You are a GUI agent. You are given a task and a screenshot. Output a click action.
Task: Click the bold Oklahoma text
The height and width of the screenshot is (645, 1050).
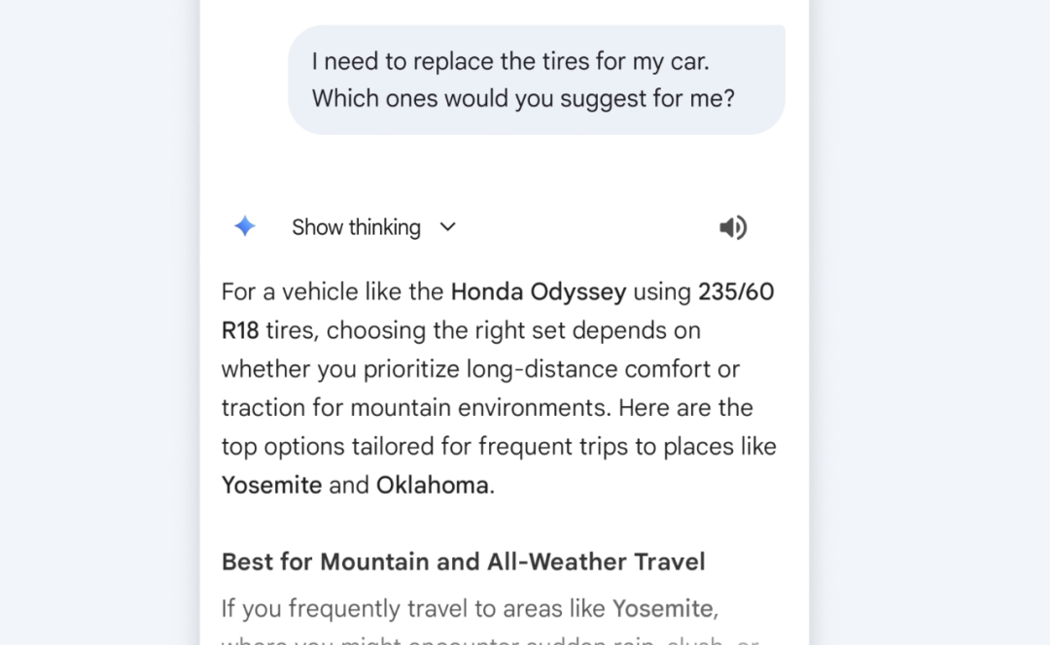(432, 485)
